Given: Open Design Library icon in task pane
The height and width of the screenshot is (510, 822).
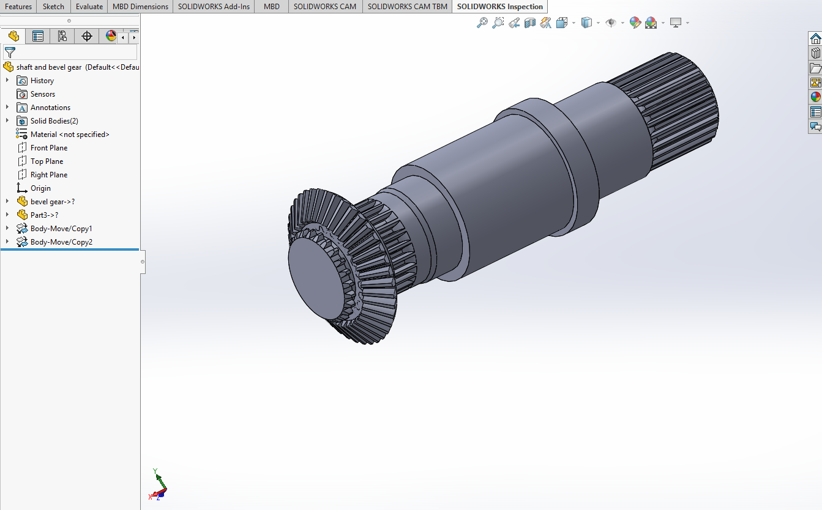Looking at the screenshot, I should [x=815, y=53].
